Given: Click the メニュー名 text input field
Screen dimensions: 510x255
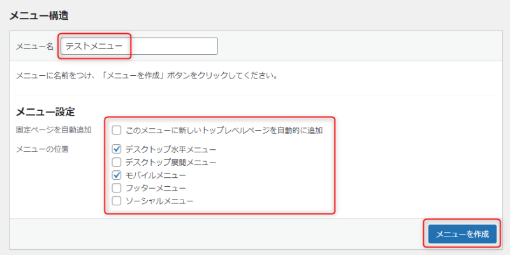Looking at the screenshot, I should pos(139,47).
